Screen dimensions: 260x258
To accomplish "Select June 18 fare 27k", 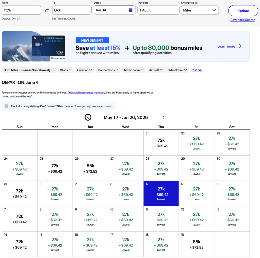I will [x=161, y=244].
